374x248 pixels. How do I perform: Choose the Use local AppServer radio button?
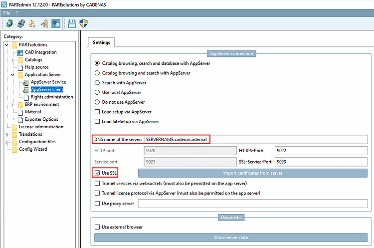point(97,92)
